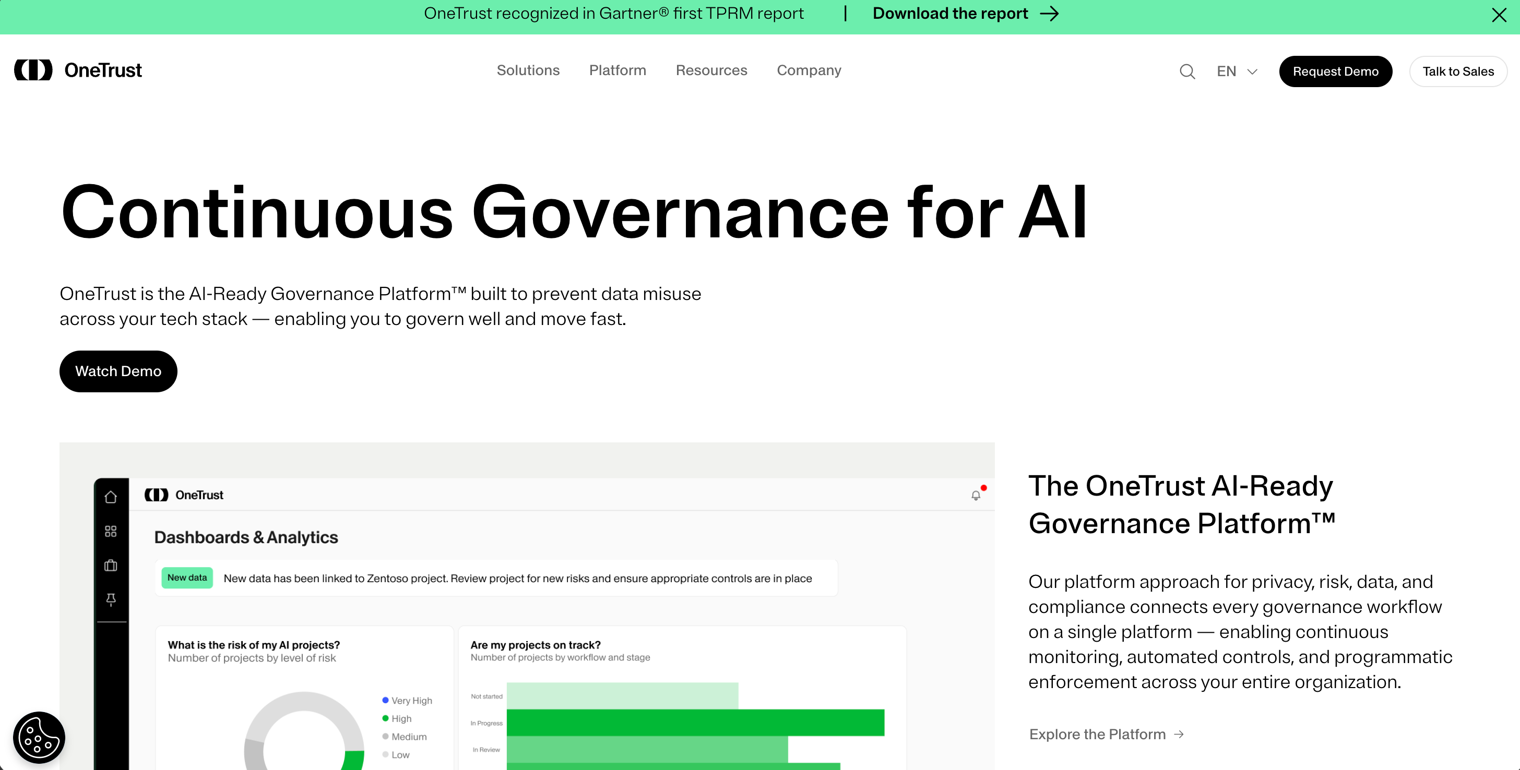1520x770 pixels.
Task: Click the In Review bar label
Action: [485, 749]
